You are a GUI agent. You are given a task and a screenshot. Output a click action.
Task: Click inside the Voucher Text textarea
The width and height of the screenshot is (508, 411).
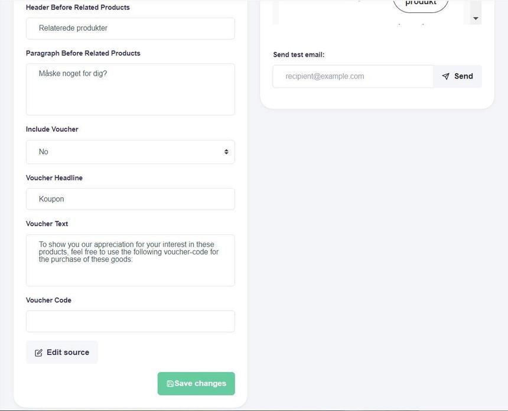point(131,260)
